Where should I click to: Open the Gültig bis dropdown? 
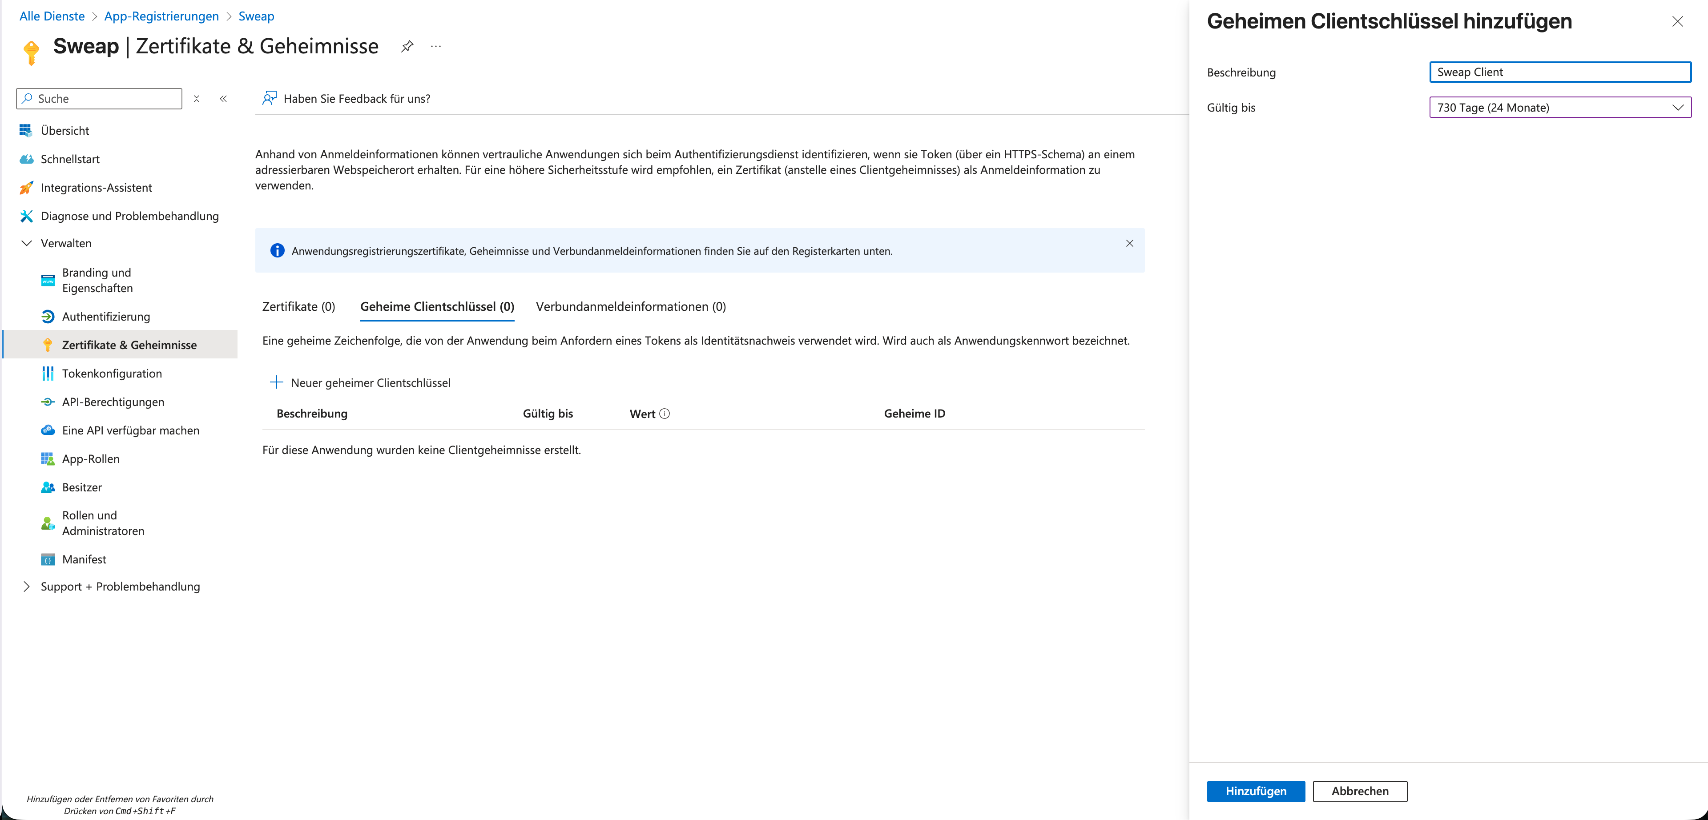coord(1559,107)
